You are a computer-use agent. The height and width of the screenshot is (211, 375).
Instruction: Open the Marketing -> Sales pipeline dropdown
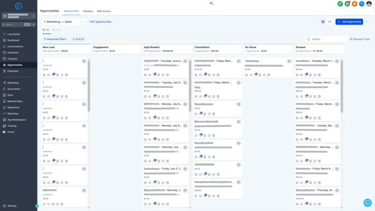coord(64,22)
